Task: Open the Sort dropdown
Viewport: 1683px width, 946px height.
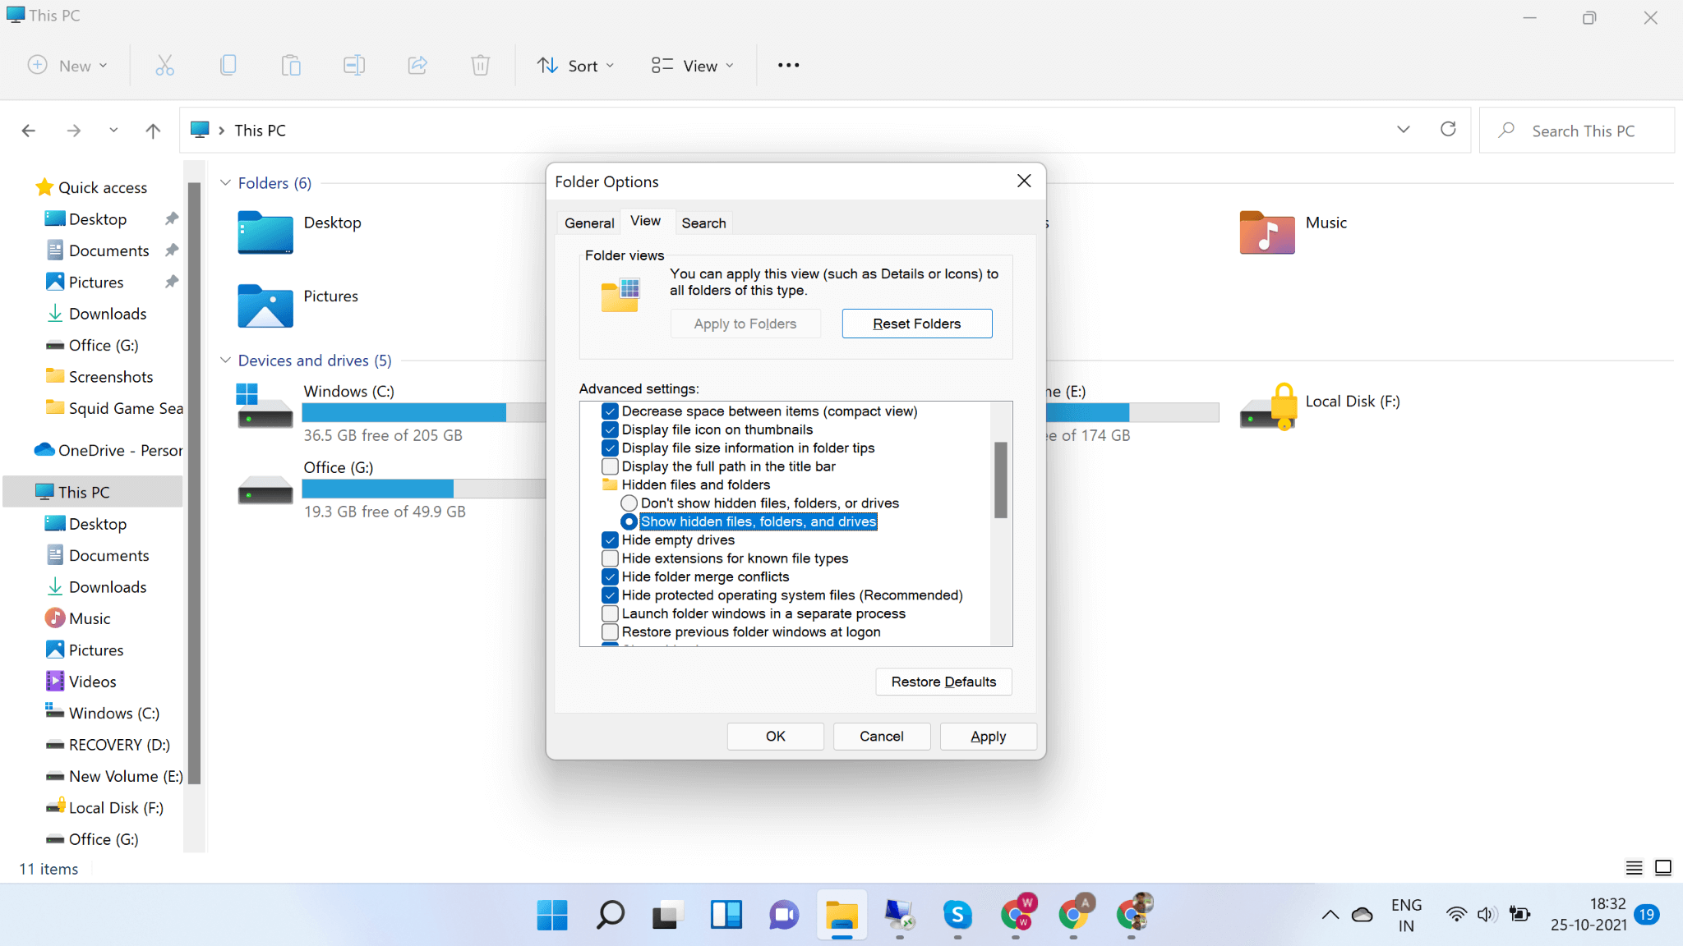Action: (576, 65)
